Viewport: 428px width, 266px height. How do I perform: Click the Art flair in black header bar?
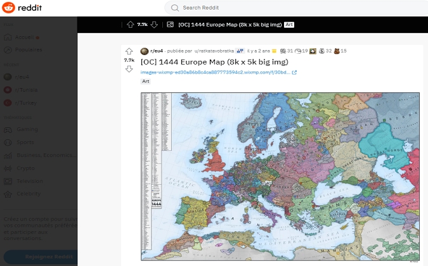point(289,25)
